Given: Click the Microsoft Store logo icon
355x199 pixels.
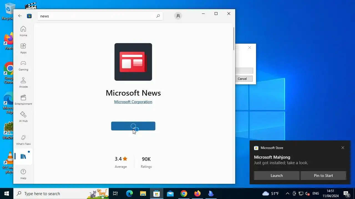Looking at the screenshot, I should coord(29,16).
